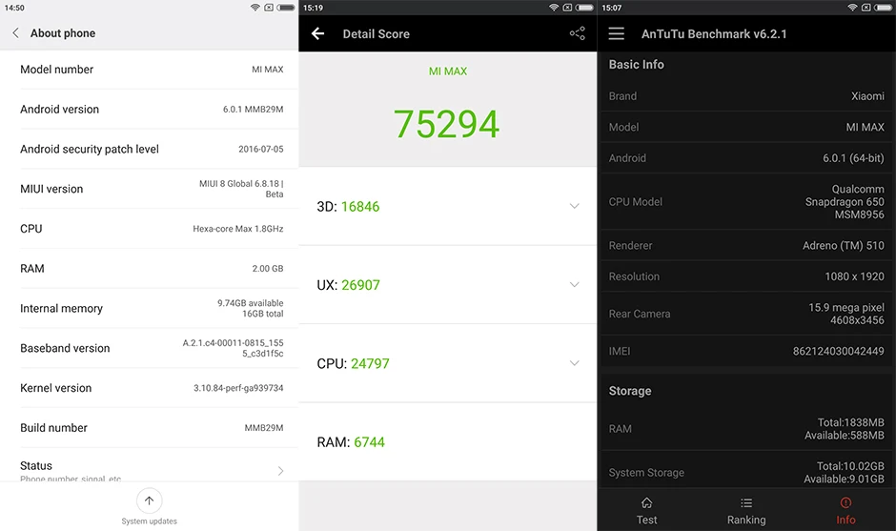Tap the Resolution 1080 x 1920 row
Screen dimensions: 896x531
tap(746, 276)
